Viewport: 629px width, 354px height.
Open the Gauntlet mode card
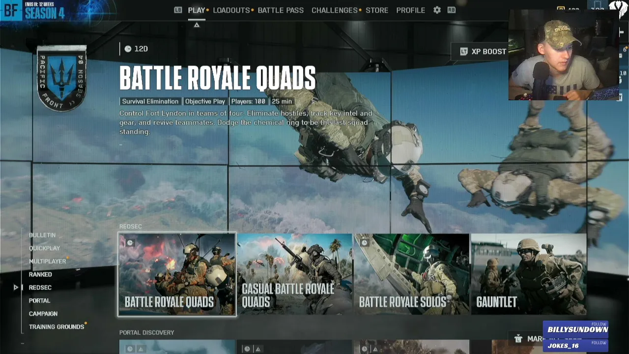tap(529, 274)
